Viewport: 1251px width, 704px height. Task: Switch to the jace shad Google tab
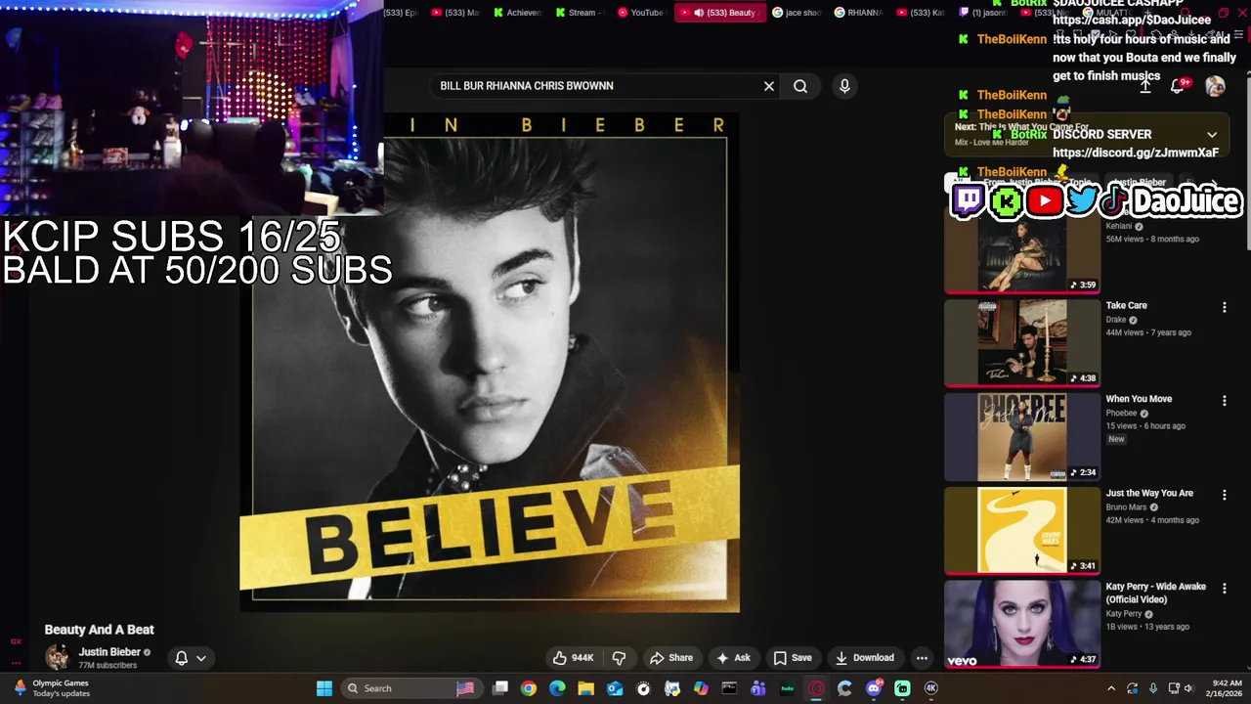click(797, 13)
